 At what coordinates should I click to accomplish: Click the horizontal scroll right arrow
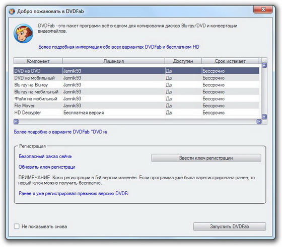(x=259, y=121)
